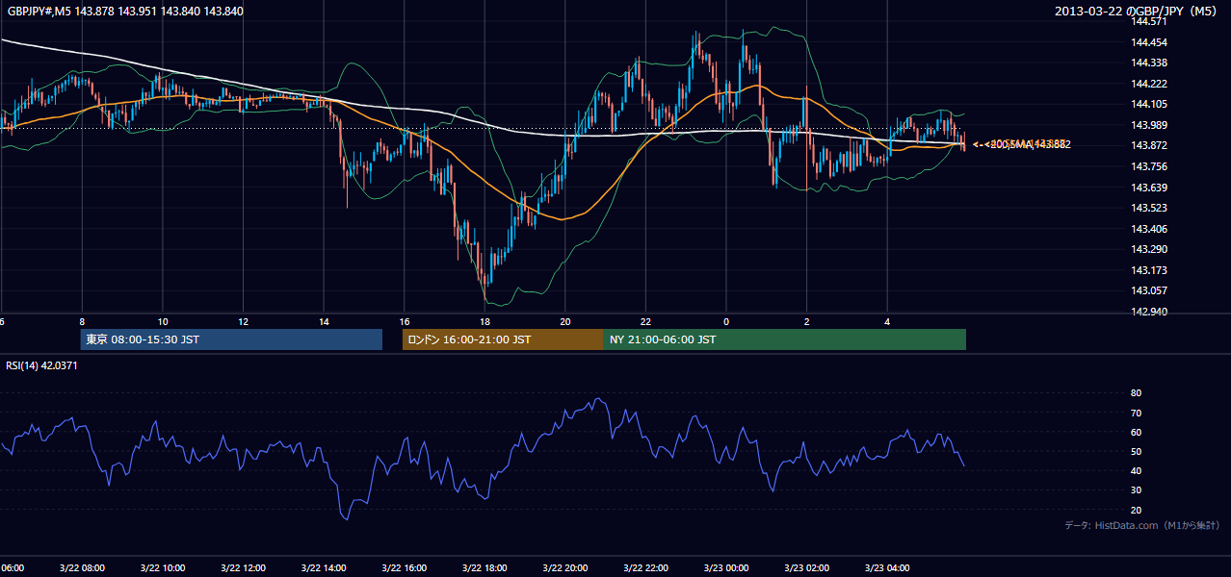Viewport: 1231px width, 577px height.
Task: Select the 2013-03-22 GBP/JPY (M5) chart title
Action: coord(1138,12)
